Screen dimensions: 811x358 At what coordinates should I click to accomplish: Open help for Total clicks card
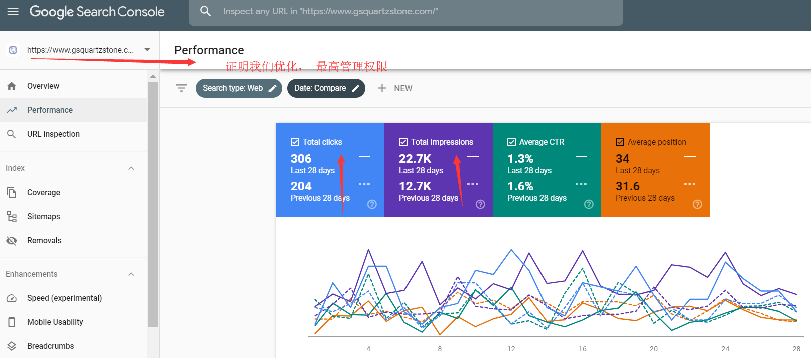click(372, 204)
